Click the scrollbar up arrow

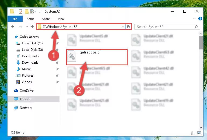[201, 34]
